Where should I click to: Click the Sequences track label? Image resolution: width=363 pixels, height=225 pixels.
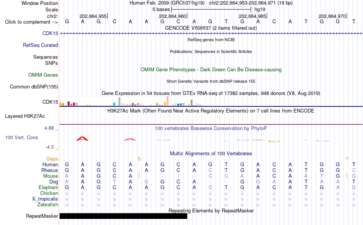coord(45,57)
